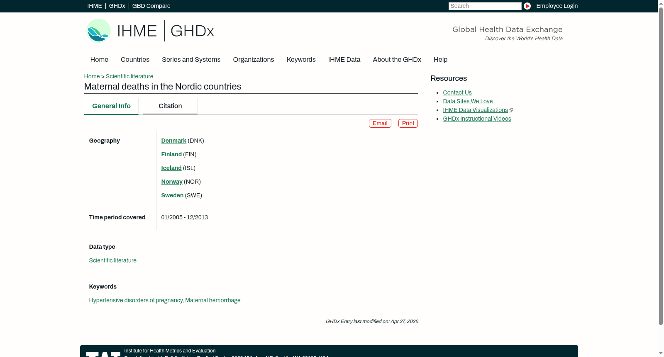This screenshot has height=357, width=664.
Task: Click the 'Time period covered' label
Action: point(117,217)
